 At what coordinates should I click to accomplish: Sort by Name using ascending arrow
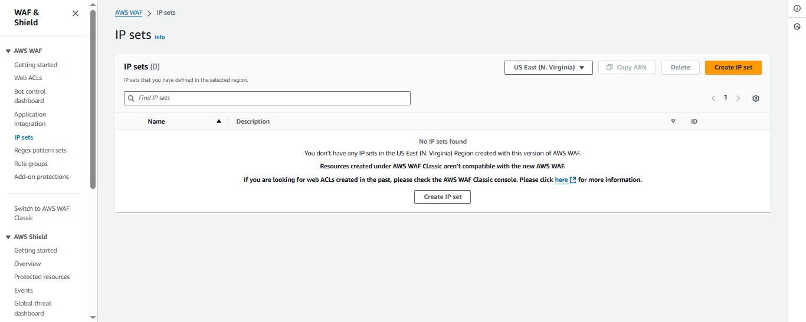tap(219, 121)
